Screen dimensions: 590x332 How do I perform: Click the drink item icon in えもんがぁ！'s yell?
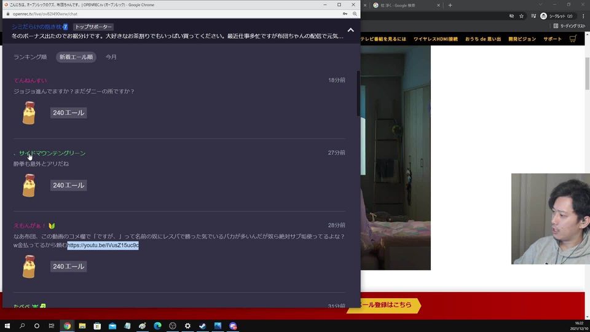point(29,266)
